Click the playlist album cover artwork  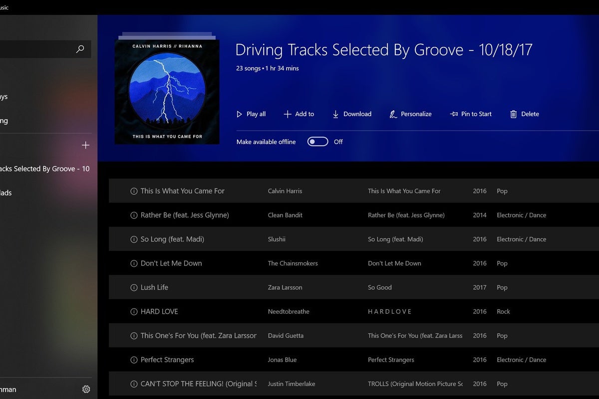pos(167,92)
